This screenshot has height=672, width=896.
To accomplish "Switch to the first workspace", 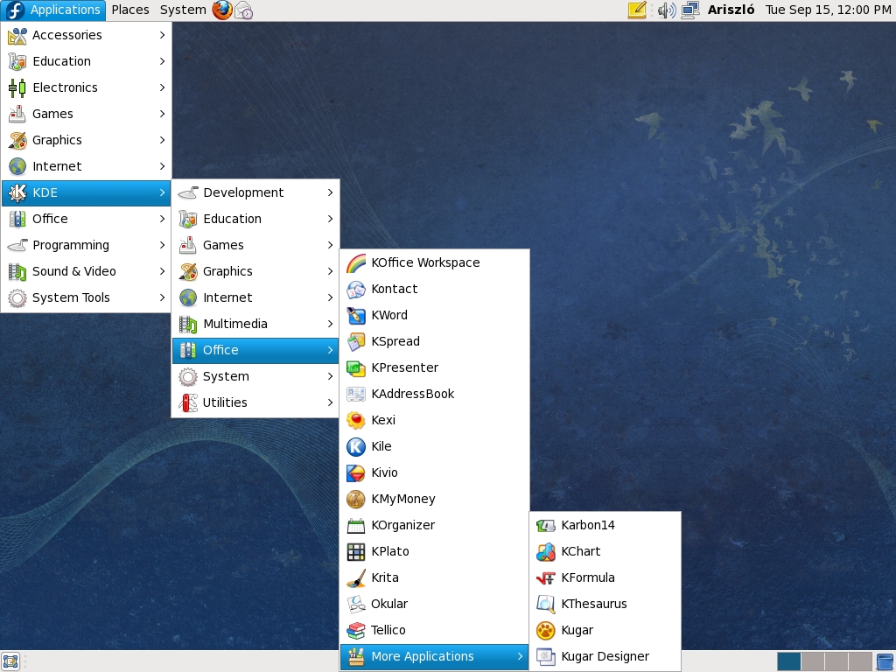I will [788, 661].
